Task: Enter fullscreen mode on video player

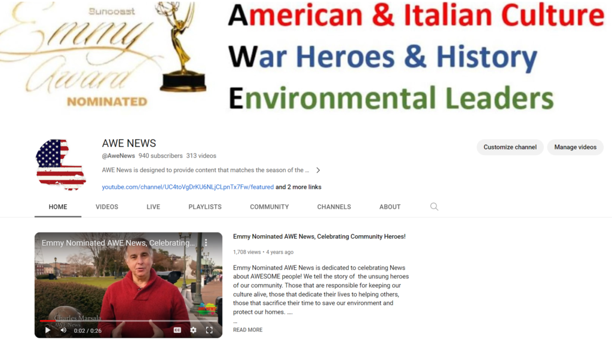Action: click(209, 330)
